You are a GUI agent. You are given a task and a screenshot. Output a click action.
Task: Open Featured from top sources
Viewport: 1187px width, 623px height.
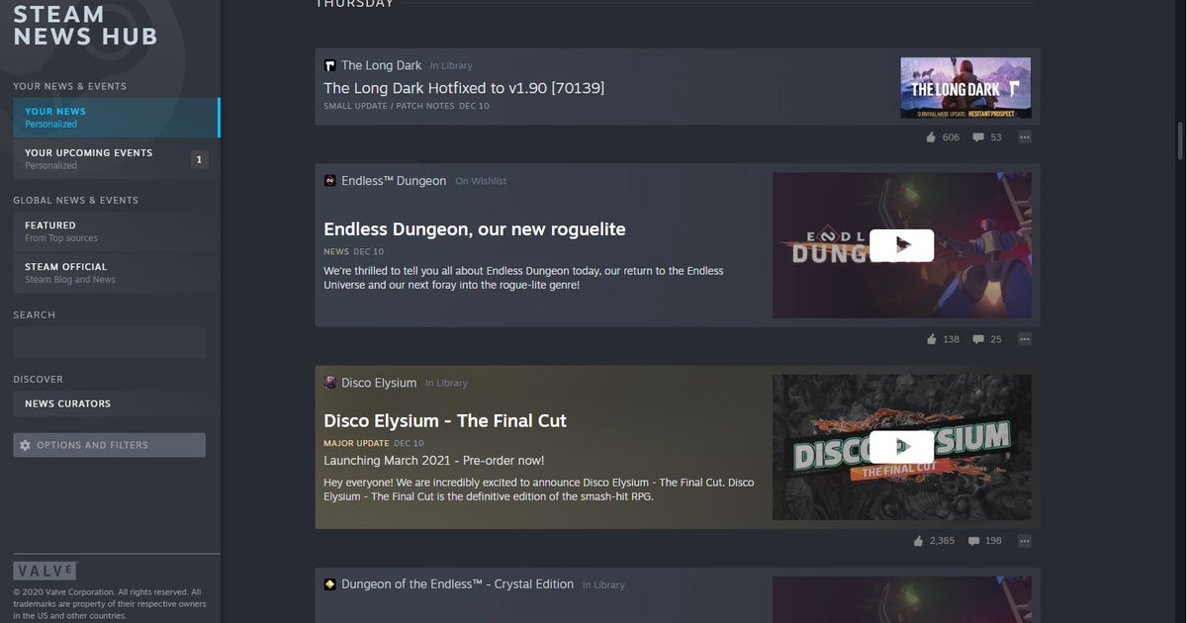[x=116, y=231]
